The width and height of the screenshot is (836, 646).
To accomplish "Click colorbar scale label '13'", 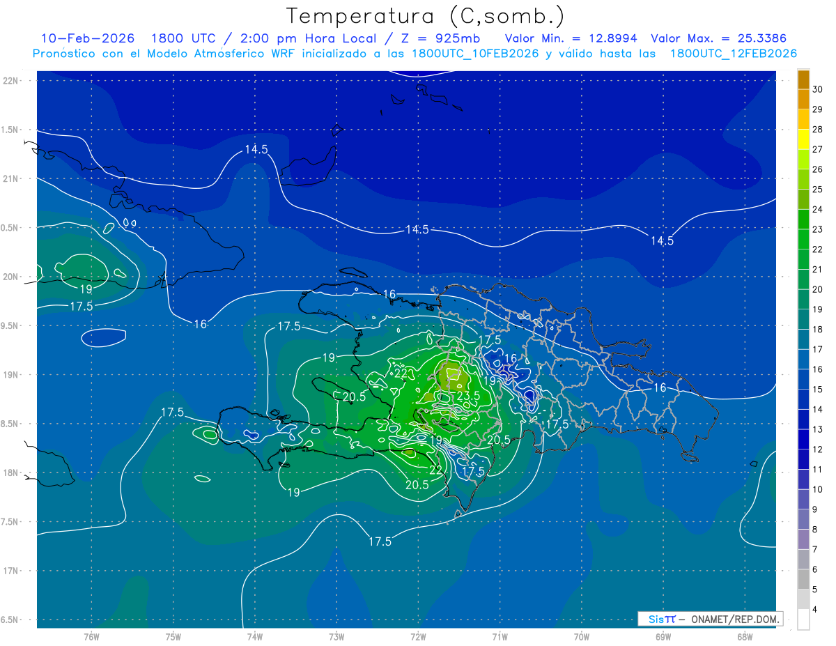I will click(818, 429).
